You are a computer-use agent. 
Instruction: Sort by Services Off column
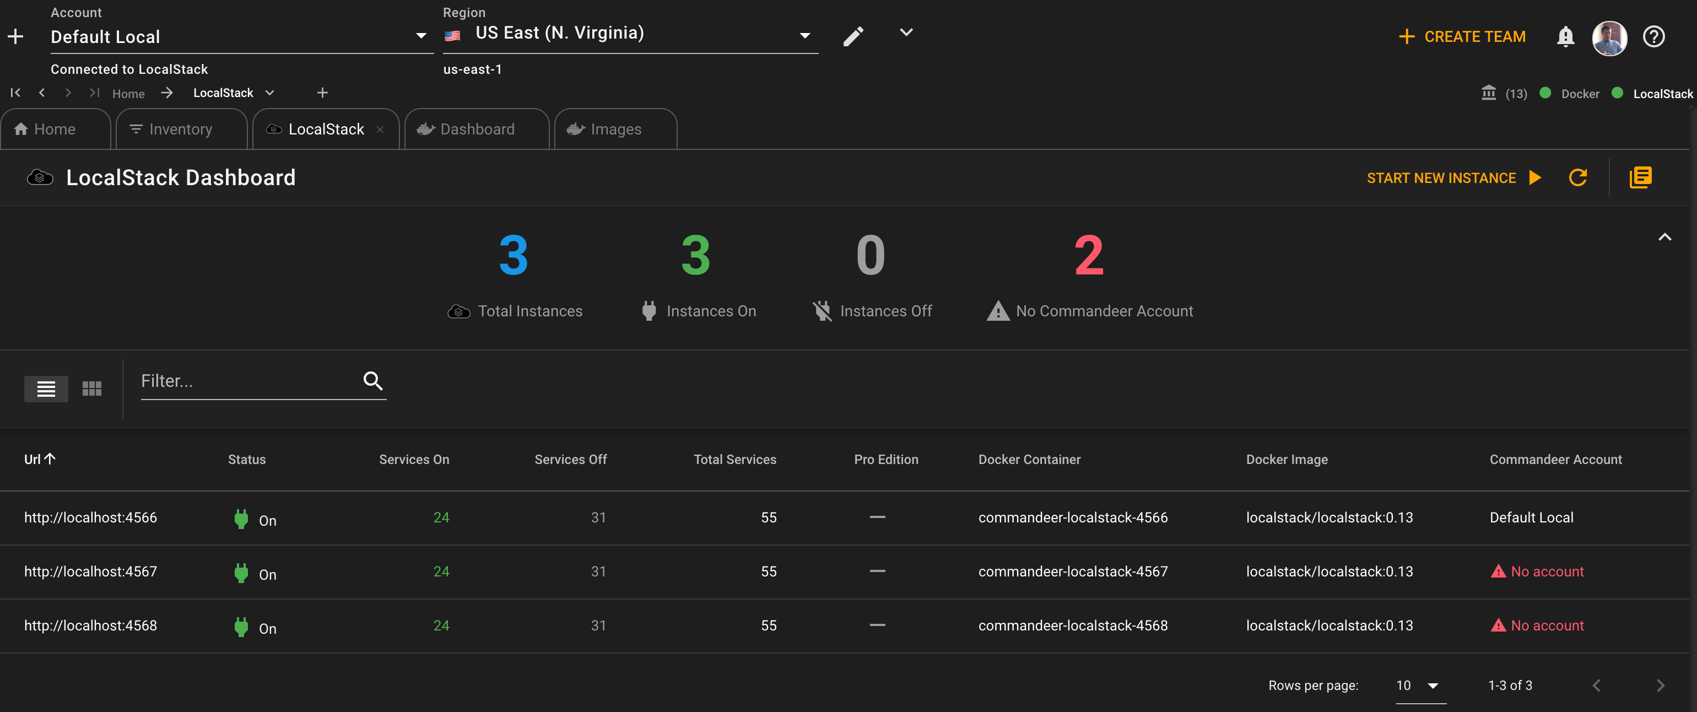570,460
